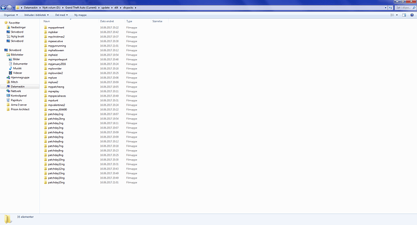Select the mpimportexport folder icon
417x225 pixels.
click(x=45, y=60)
